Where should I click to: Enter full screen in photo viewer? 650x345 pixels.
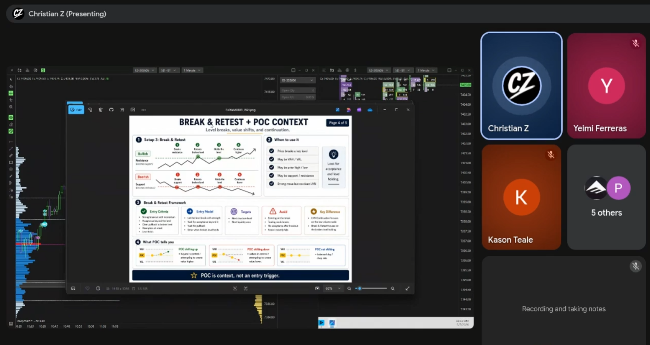407,288
